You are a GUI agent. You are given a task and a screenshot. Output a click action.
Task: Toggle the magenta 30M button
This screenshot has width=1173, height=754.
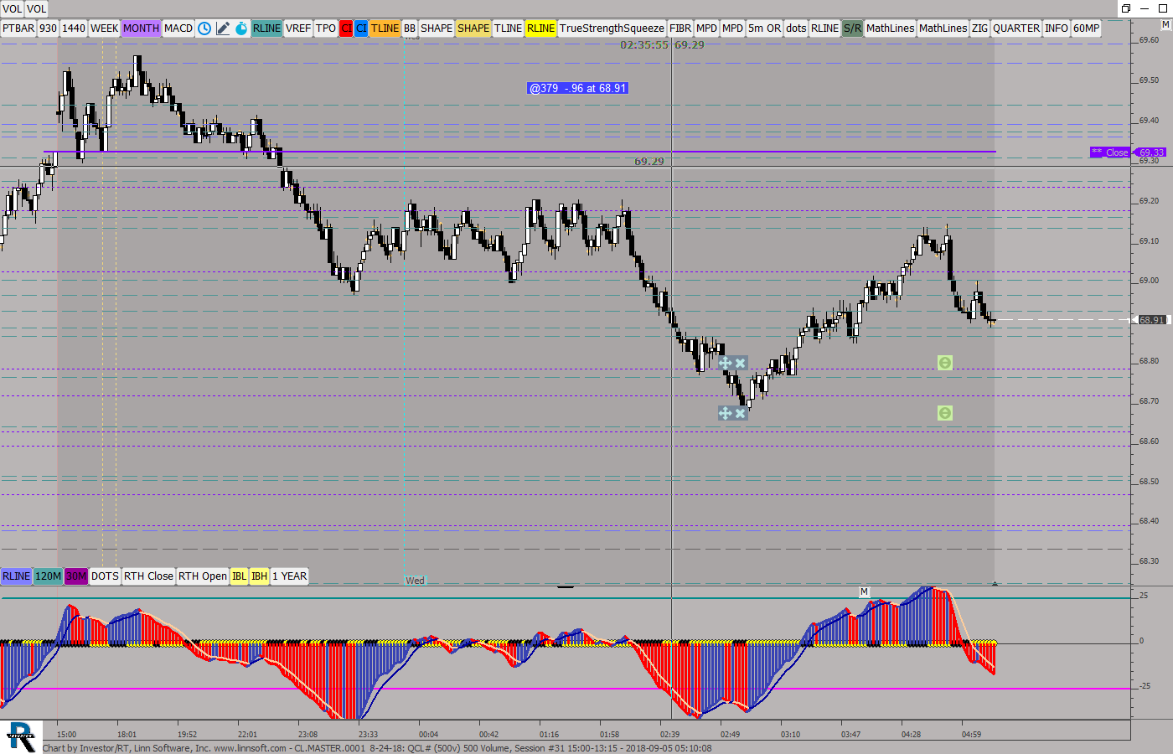click(76, 576)
